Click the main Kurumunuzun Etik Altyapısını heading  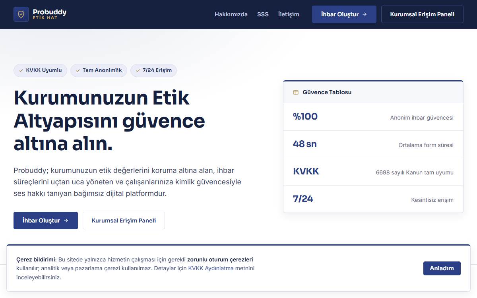coord(109,121)
